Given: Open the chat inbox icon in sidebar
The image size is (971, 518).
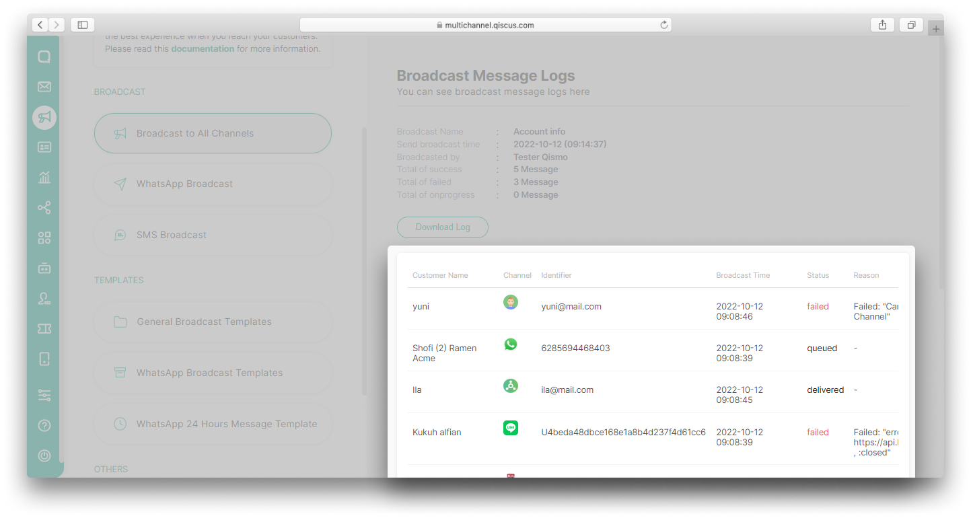Looking at the screenshot, I should (44, 57).
